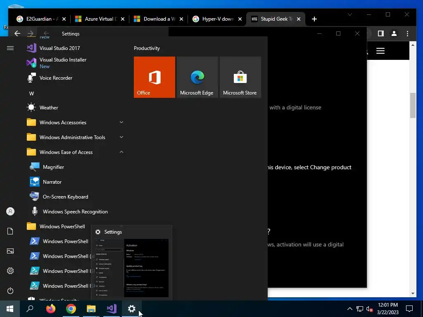
Task: Open File Explorer from the taskbar
Action: [x=91, y=309]
